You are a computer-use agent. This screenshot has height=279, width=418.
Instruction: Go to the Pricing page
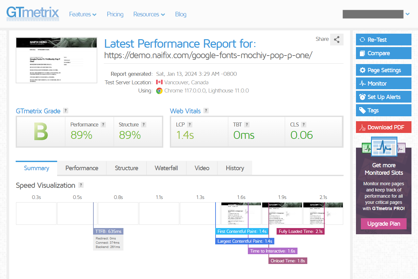pos(115,14)
